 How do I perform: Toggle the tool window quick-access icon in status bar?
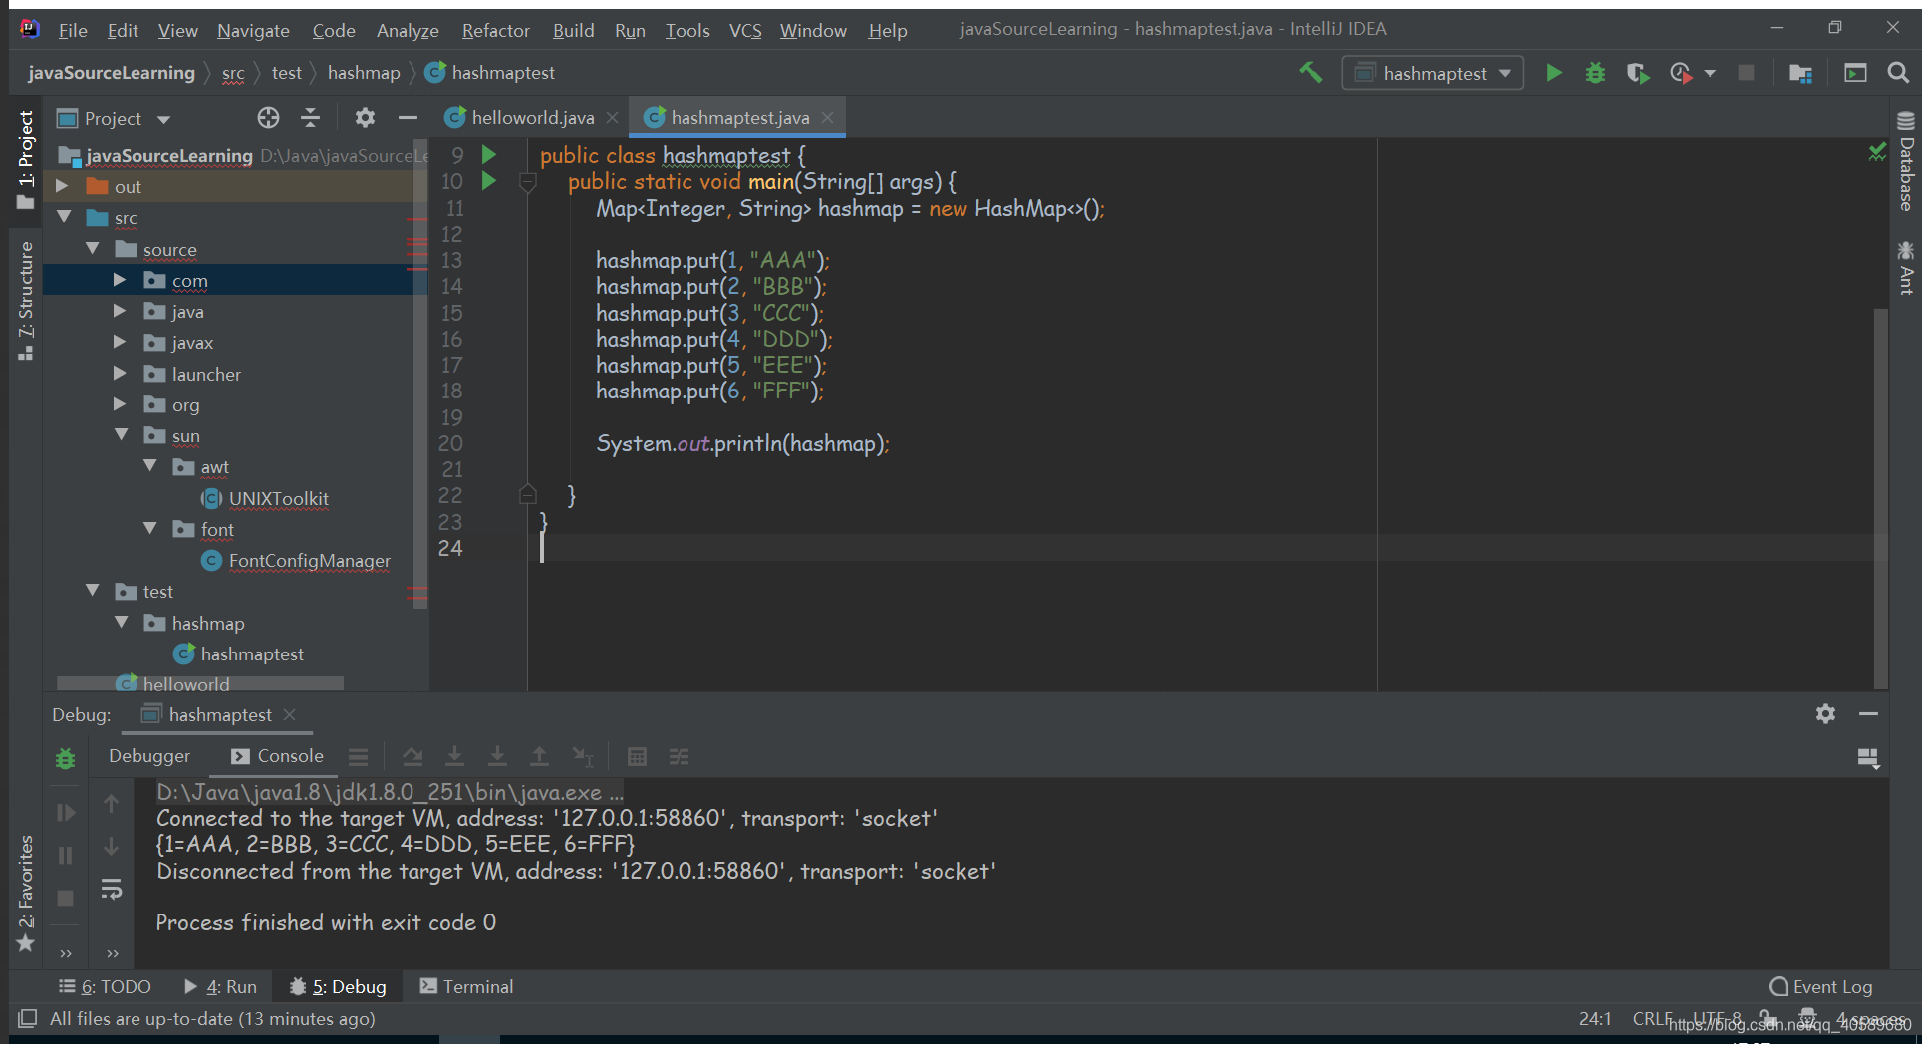[x=28, y=1018]
